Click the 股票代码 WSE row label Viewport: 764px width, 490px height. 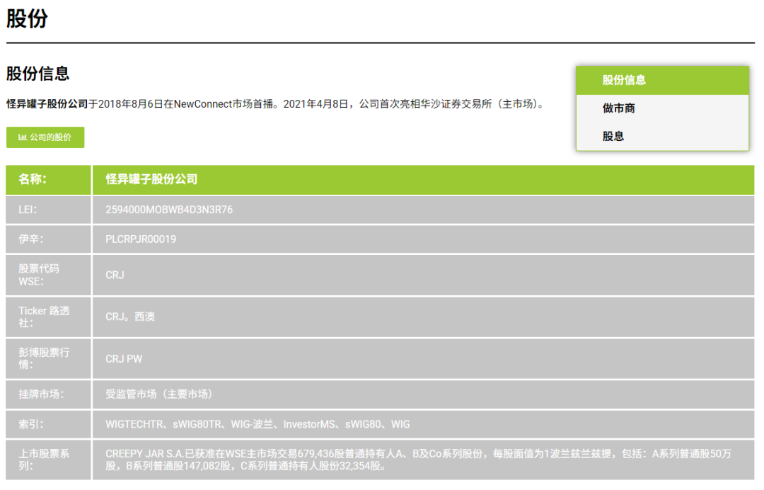(33, 275)
